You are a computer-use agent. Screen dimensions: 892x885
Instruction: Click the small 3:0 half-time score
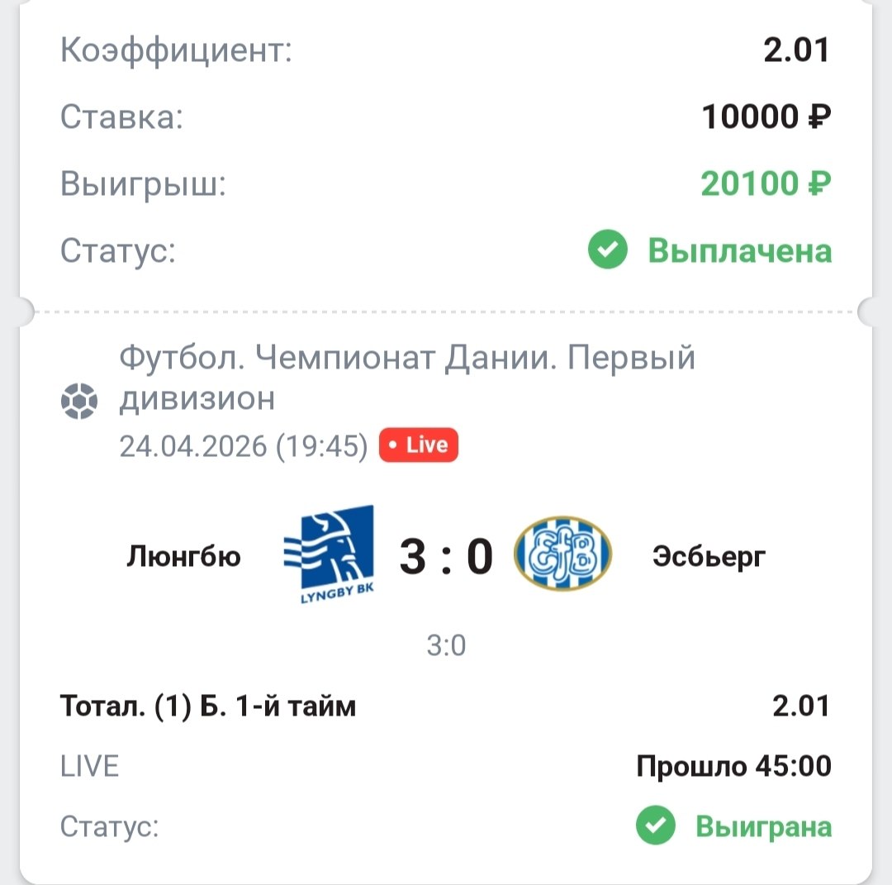(x=446, y=645)
